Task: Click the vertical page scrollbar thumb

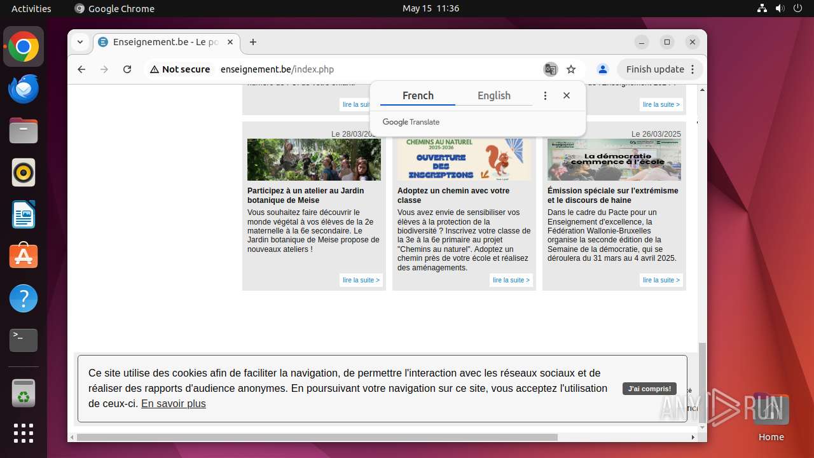Action: [x=702, y=384]
